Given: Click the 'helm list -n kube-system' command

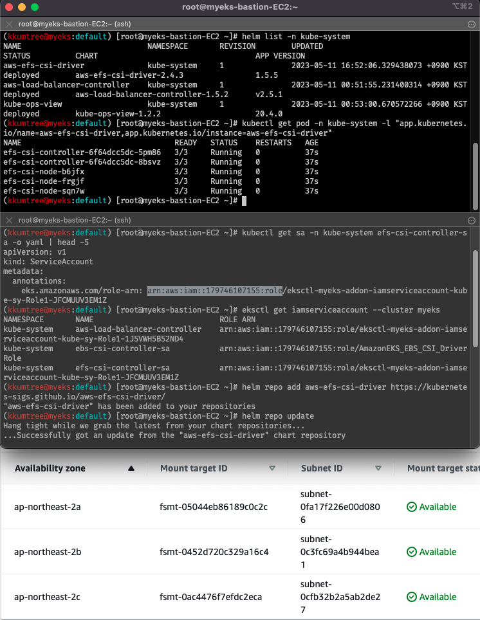Looking at the screenshot, I should 296,37.
